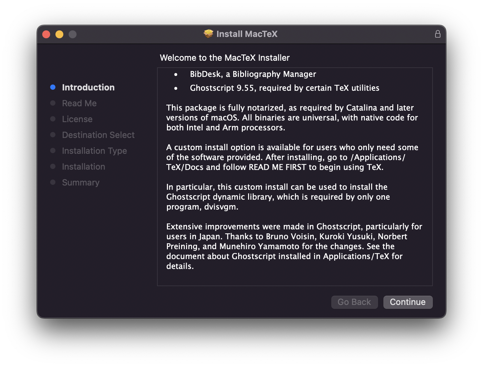Select the Summary step

coord(80,183)
